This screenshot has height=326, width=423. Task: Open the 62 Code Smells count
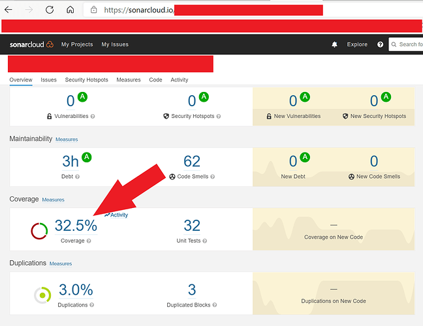point(192,162)
